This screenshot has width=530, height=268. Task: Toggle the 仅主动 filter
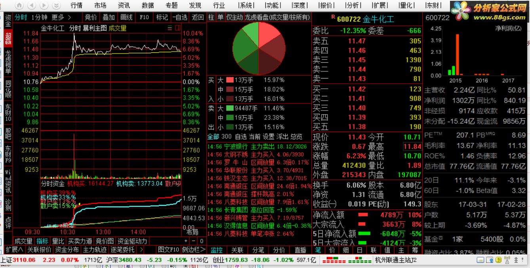pyautogui.click(x=234, y=17)
